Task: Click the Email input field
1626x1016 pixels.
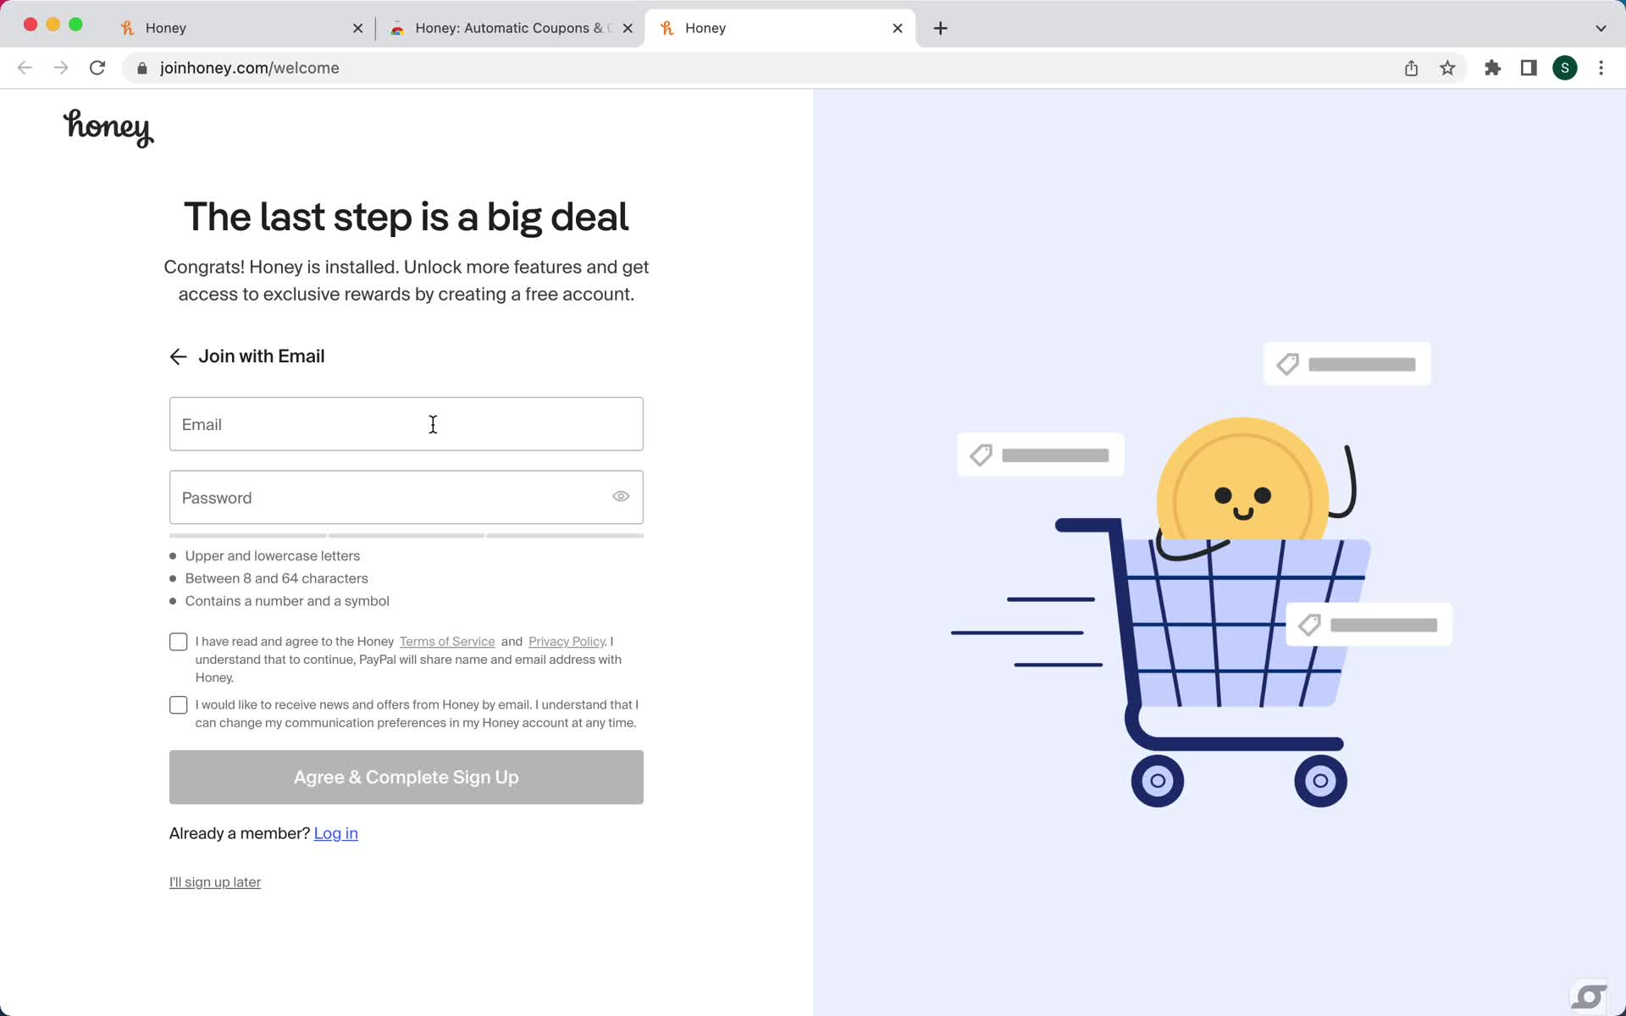Action: coord(406,423)
